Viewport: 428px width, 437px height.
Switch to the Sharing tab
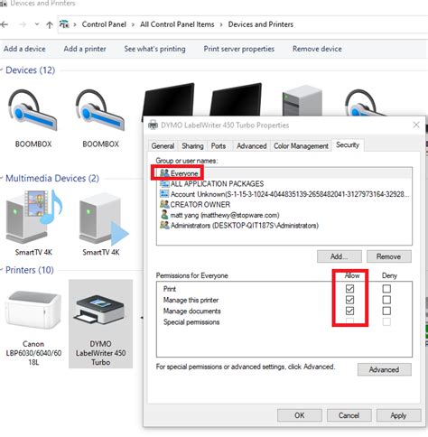[192, 146]
